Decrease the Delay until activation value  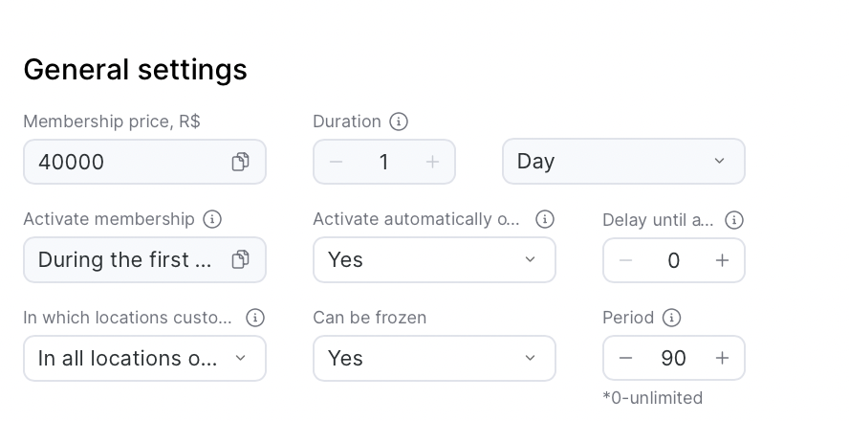click(626, 260)
